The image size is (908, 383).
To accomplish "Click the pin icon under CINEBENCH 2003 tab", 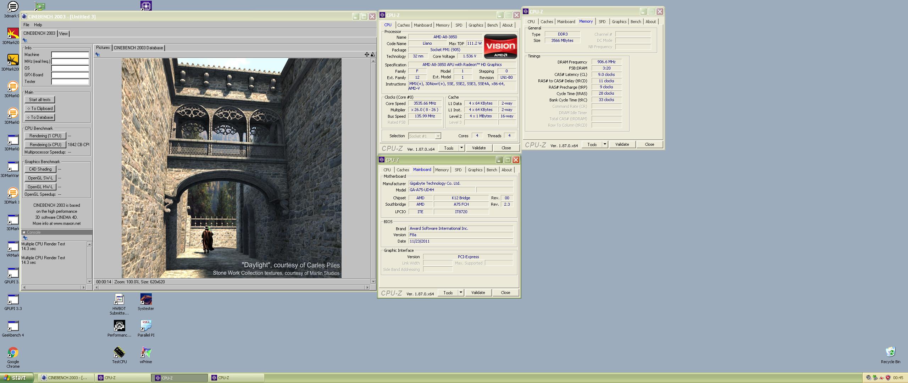I will 25,40.
